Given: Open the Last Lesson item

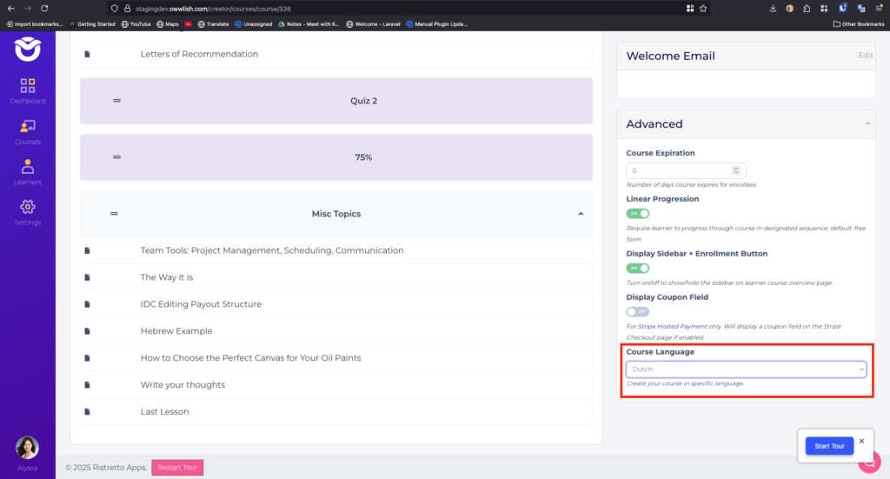Looking at the screenshot, I should 164,411.
